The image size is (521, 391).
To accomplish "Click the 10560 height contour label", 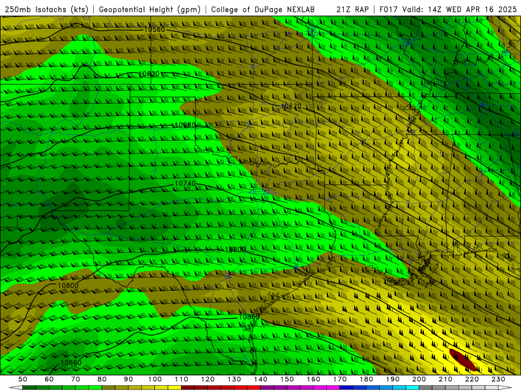I will click(x=154, y=29).
